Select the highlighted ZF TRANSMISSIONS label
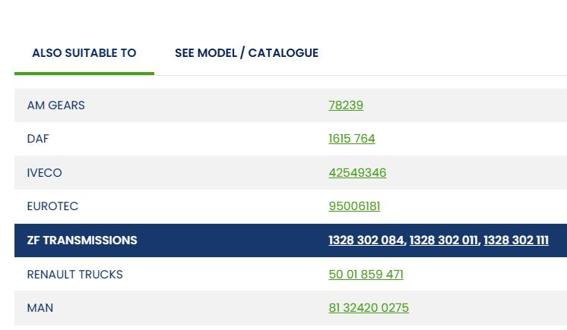Image resolution: width=567 pixels, height=330 pixels. click(82, 240)
